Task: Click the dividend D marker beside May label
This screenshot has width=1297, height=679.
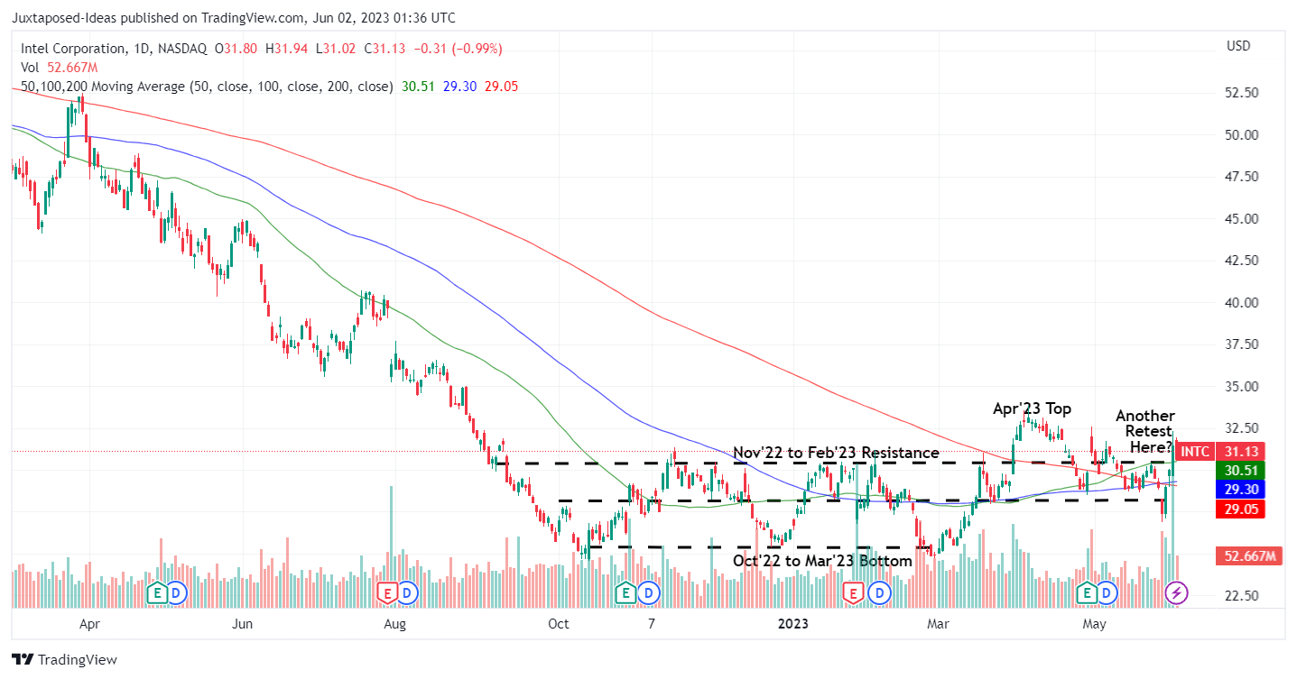Action: pyautogui.click(x=1107, y=592)
